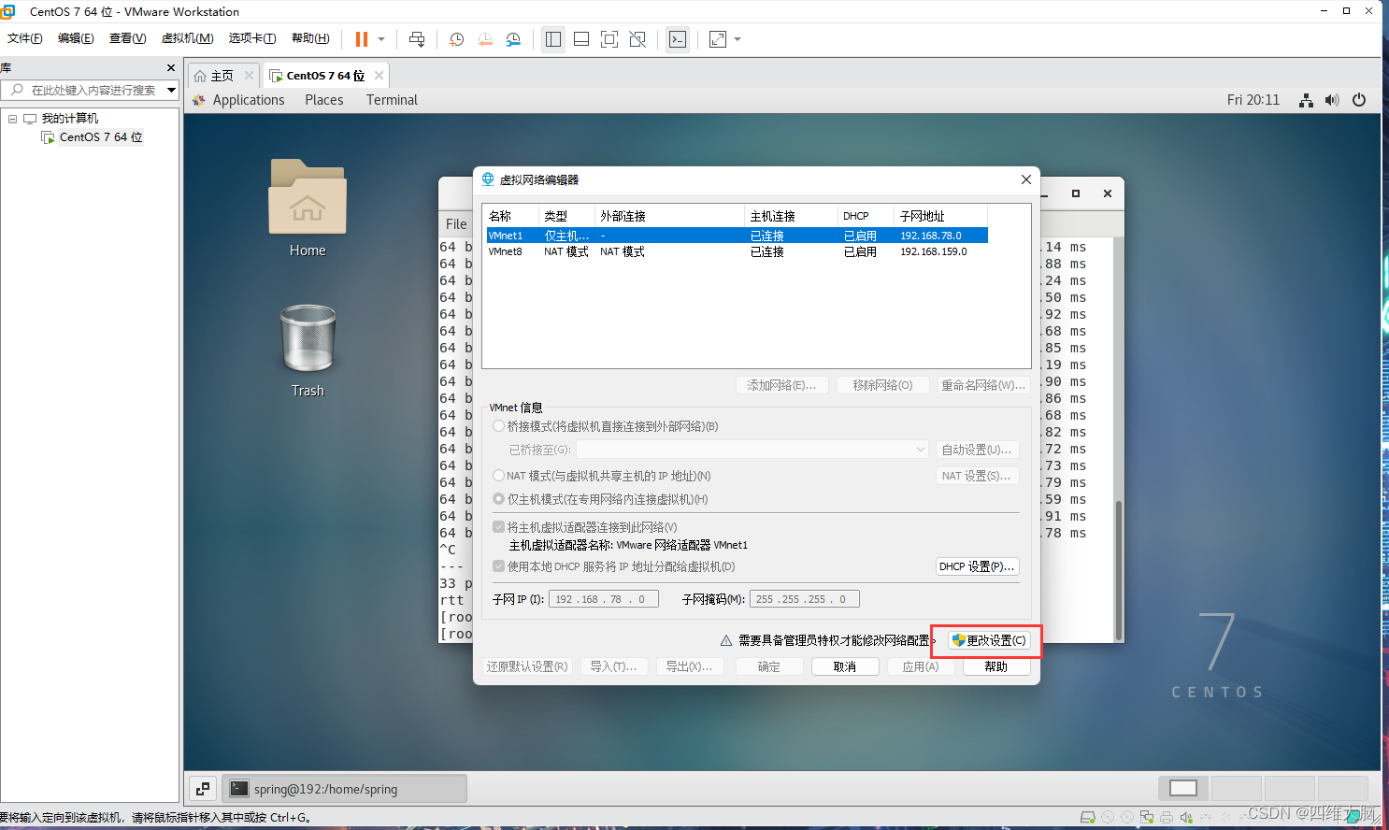The image size is (1389, 830).
Task: Click the Send Ctrl+Alt+Del toolbar icon
Action: tap(417, 39)
